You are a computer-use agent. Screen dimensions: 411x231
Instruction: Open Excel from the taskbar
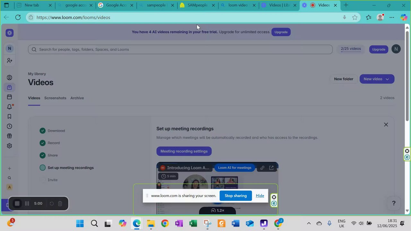[x=193, y=223]
